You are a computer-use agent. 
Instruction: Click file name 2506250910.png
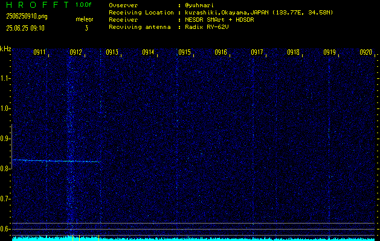27,16
